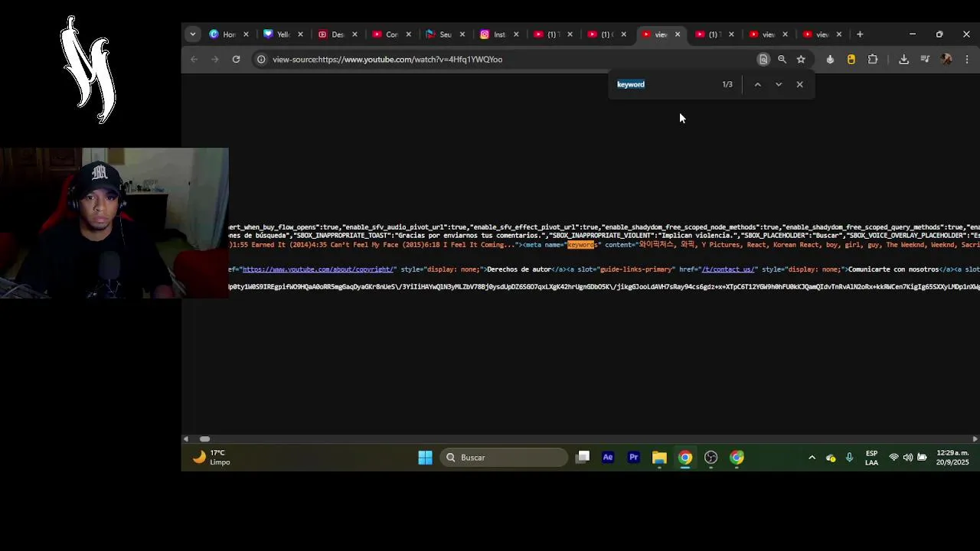Close the find bar

click(799, 84)
